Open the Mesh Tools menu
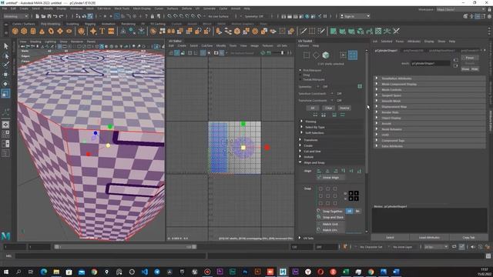 [x=122, y=8]
